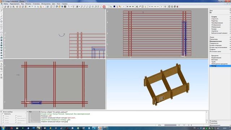Open the Справка menu
231x130 pixels.
click(x=65, y=4)
